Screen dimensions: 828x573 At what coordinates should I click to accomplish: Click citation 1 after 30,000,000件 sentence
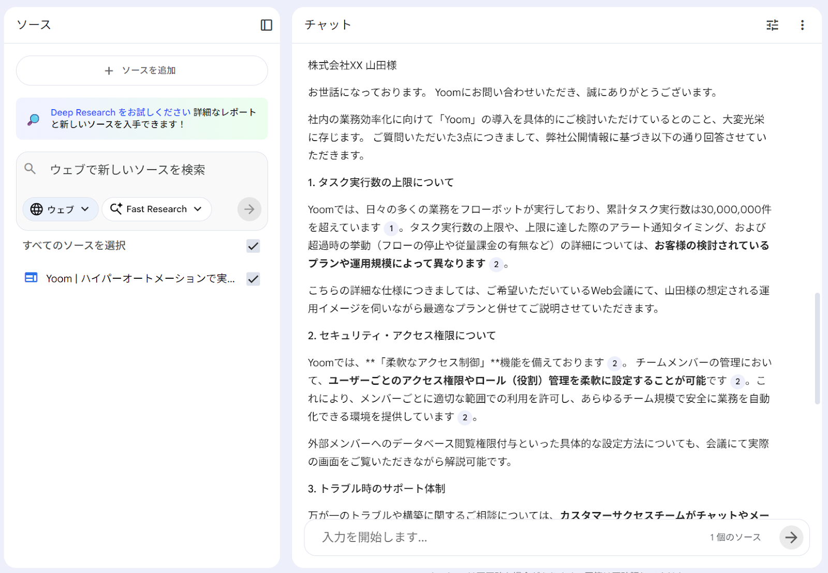pos(391,228)
